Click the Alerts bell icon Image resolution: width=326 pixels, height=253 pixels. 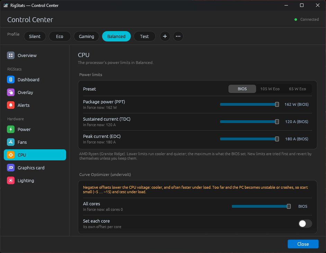11,105
